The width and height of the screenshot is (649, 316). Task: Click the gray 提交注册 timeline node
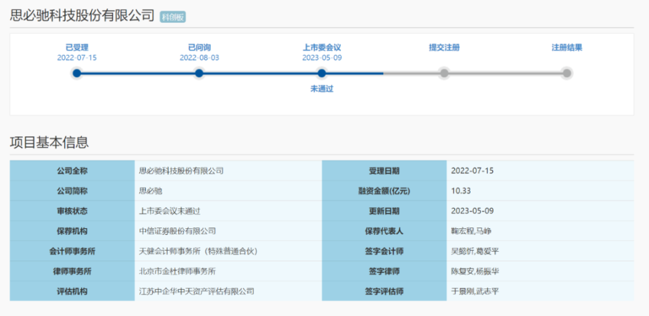tap(444, 73)
